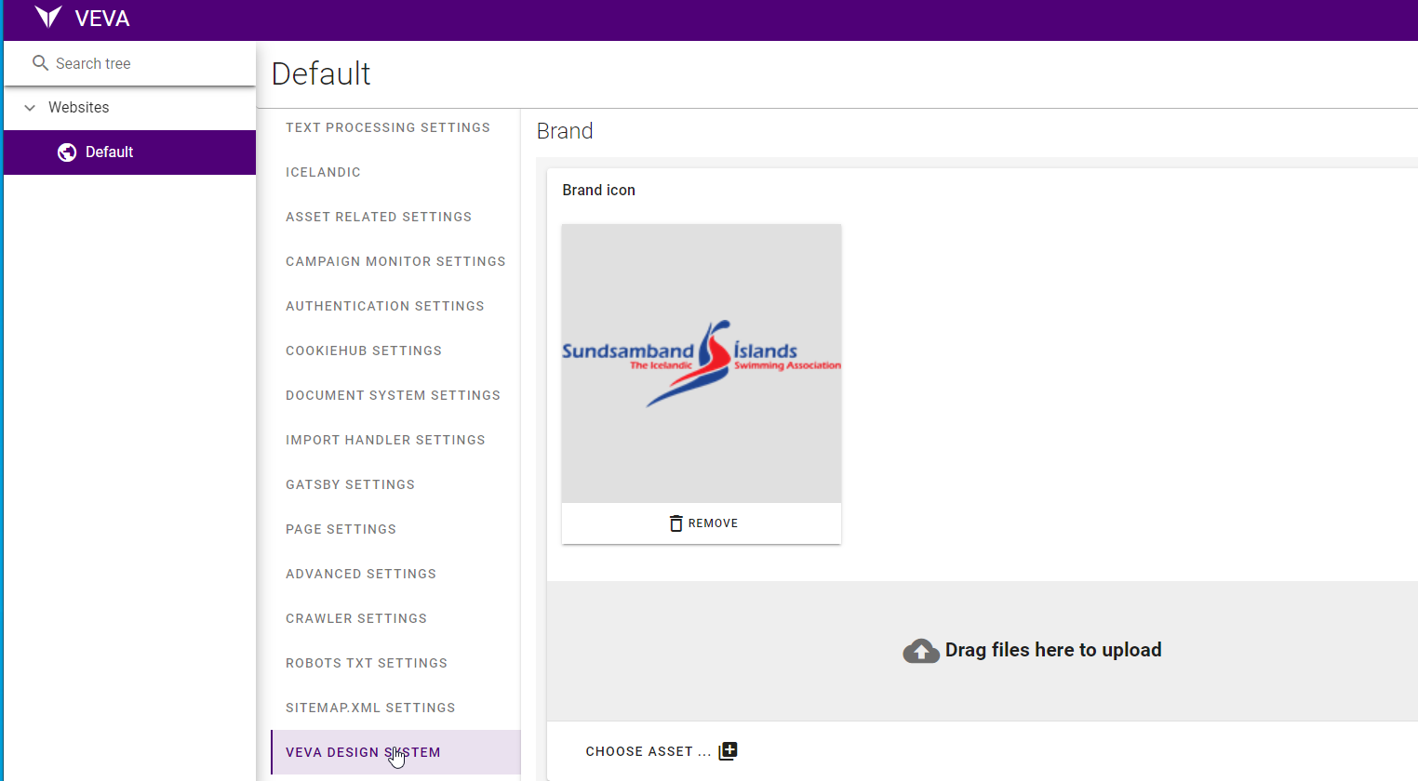Click Choose Asset button
Image resolution: width=1418 pixels, height=781 pixels.
point(661,751)
